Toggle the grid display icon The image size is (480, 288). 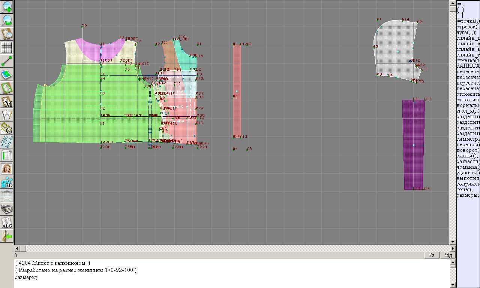7,48
